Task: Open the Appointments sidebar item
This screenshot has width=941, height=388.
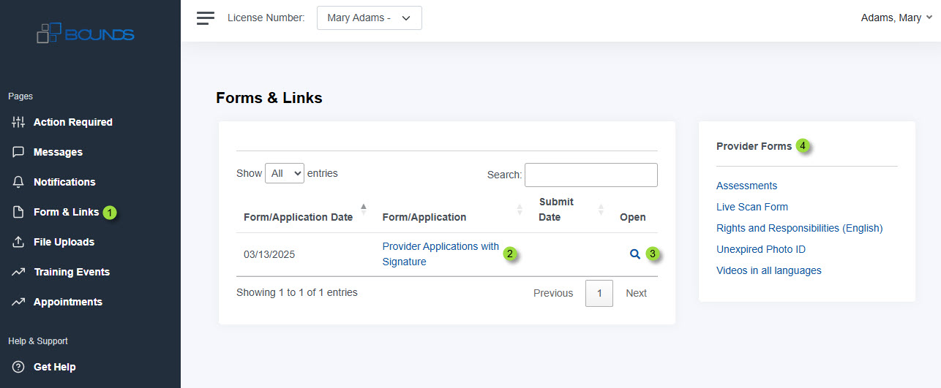Action: click(67, 302)
